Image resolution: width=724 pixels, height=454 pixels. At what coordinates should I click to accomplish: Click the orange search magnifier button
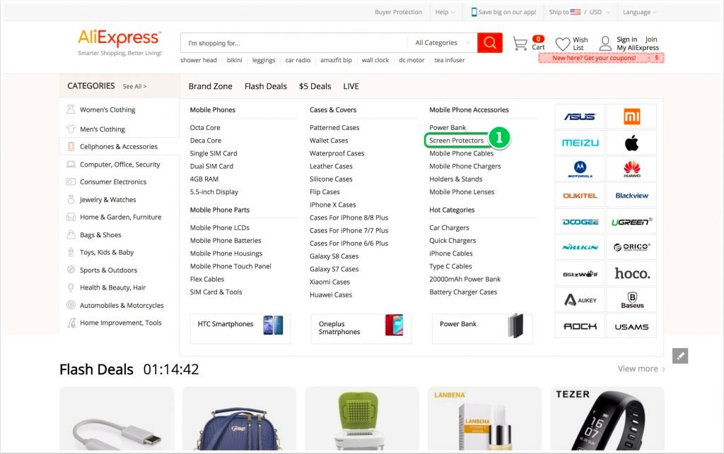point(490,43)
